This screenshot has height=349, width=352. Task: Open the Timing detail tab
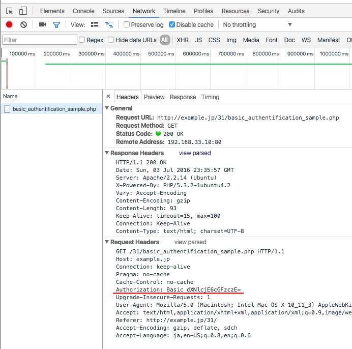click(x=211, y=97)
